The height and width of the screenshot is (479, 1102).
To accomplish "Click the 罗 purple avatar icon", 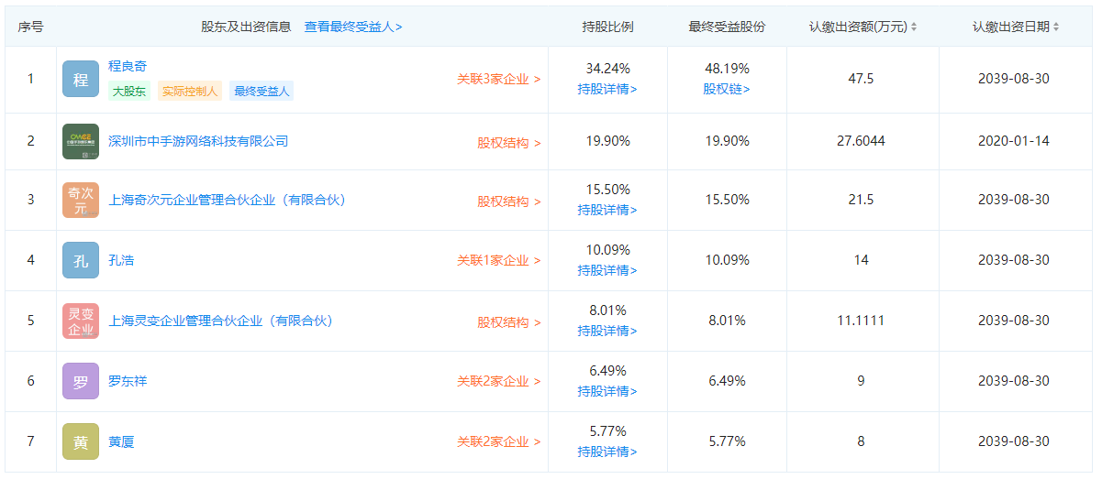I will (81, 382).
